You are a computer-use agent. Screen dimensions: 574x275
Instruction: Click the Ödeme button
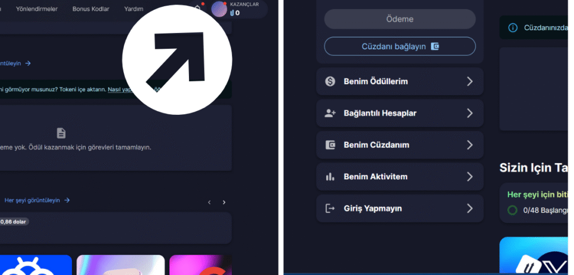pyautogui.click(x=400, y=19)
